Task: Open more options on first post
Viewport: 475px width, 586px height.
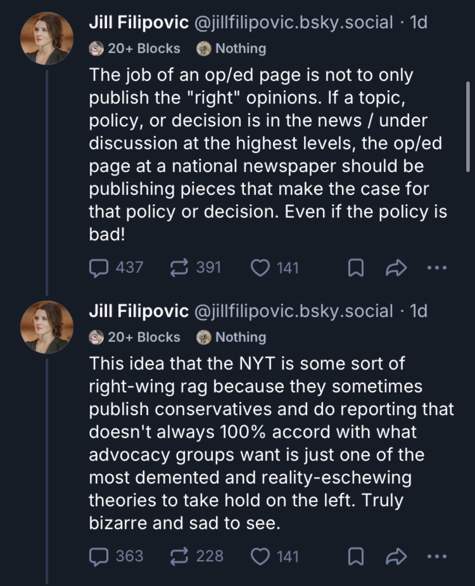Action: click(437, 268)
